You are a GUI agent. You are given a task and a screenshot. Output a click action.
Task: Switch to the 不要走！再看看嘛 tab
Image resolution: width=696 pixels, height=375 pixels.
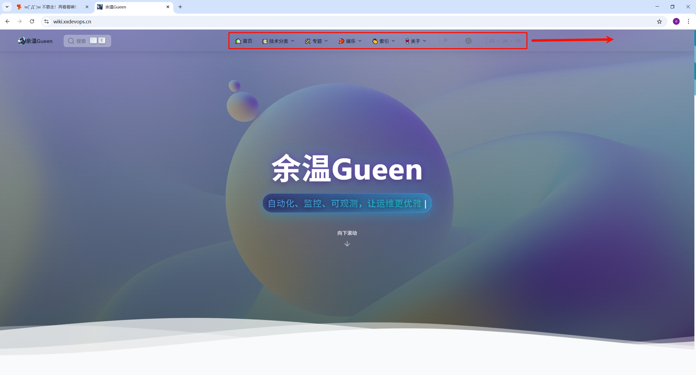pos(50,7)
